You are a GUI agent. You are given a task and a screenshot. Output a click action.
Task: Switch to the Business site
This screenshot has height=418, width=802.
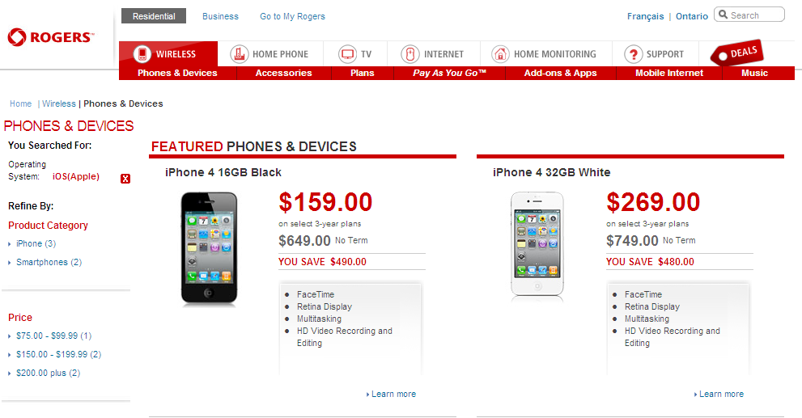(220, 16)
